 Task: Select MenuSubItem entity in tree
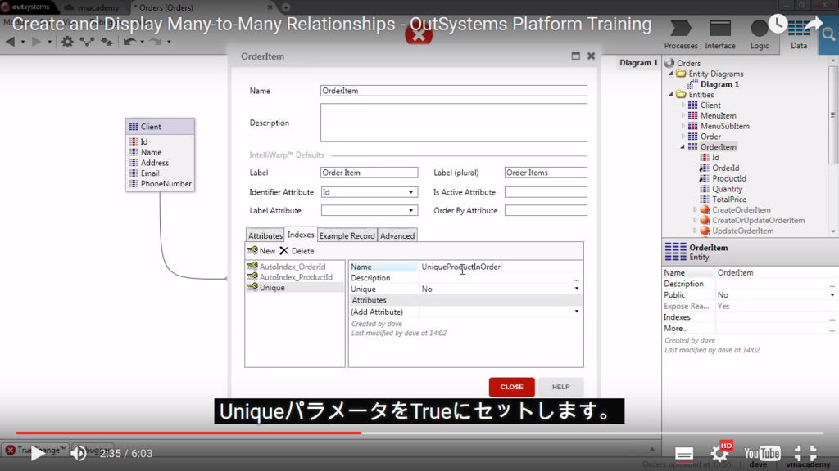point(724,126)
